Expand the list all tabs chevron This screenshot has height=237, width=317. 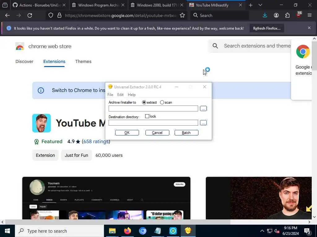click(x=260, y=5)
